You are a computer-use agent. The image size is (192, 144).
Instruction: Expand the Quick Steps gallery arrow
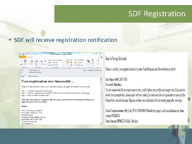63,65
